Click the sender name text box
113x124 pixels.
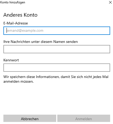[57, 49]
